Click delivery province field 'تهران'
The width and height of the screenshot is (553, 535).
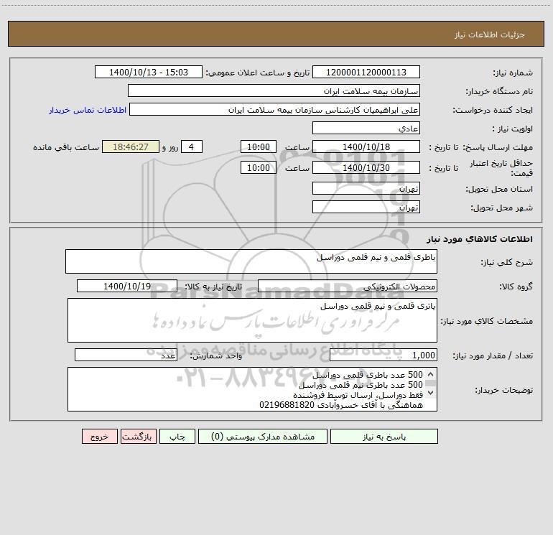366,188
